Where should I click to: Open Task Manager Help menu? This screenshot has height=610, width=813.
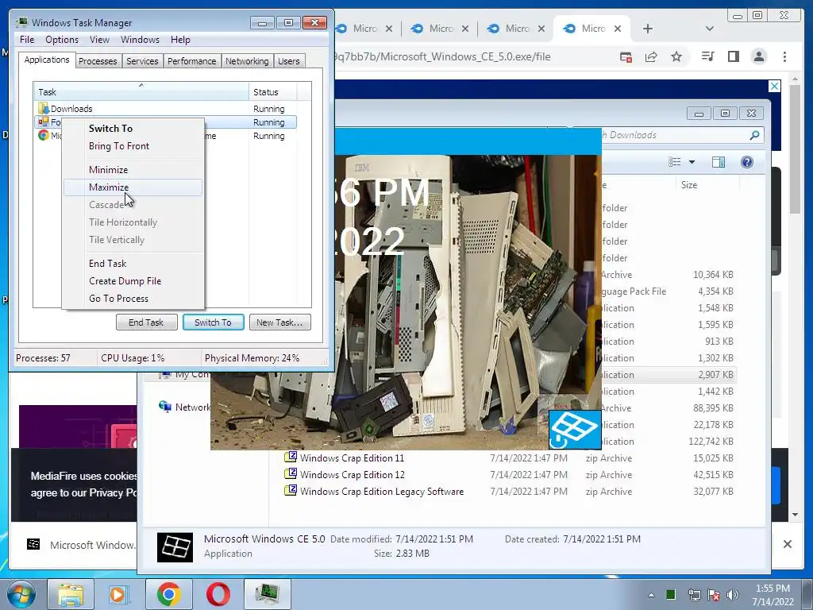[x=180, y=40]
